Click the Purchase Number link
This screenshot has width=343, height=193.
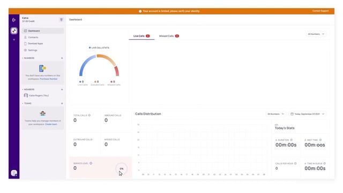point(49,79)
